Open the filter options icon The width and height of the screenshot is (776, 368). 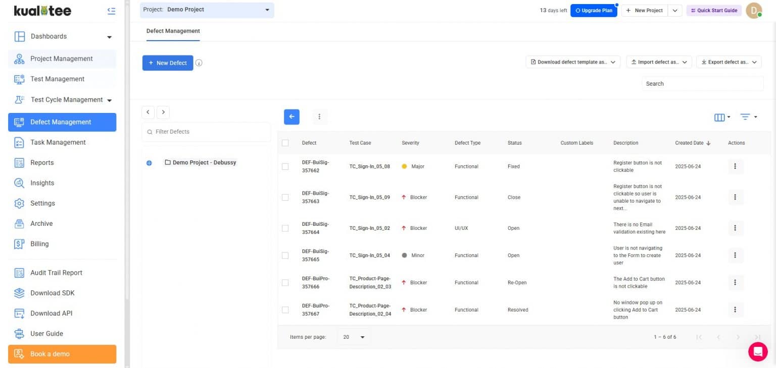tap(745, 117)
